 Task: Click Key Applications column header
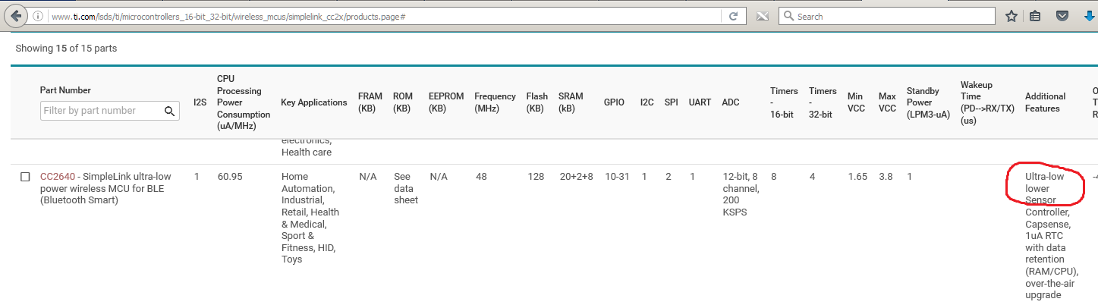(x=314, y=102)
